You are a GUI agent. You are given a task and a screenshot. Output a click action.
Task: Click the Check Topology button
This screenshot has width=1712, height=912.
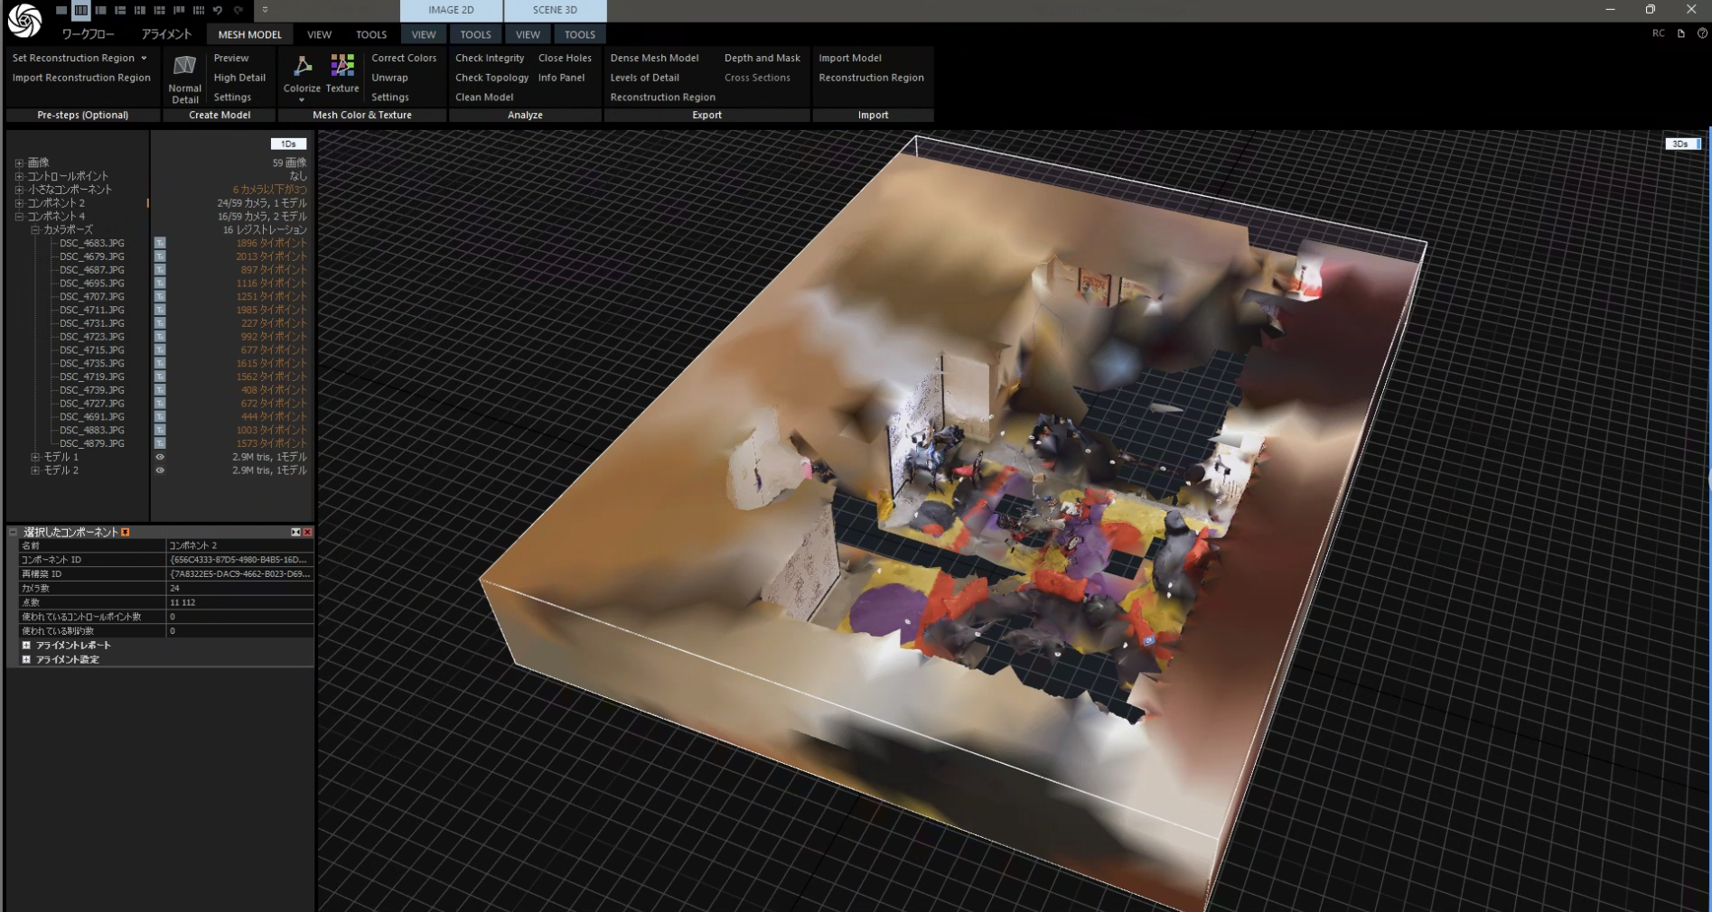[x=491, y=78]
